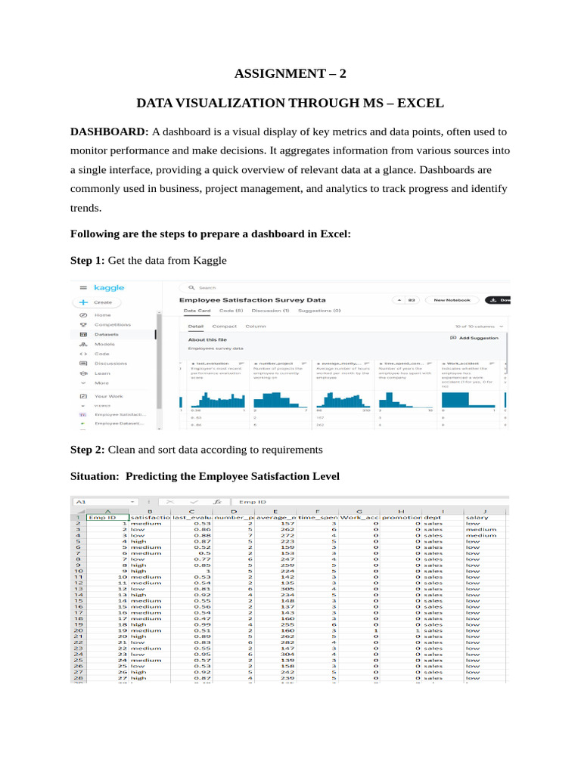Click the Home icon in Kaggle sidebar

click(x=83, y=315)
